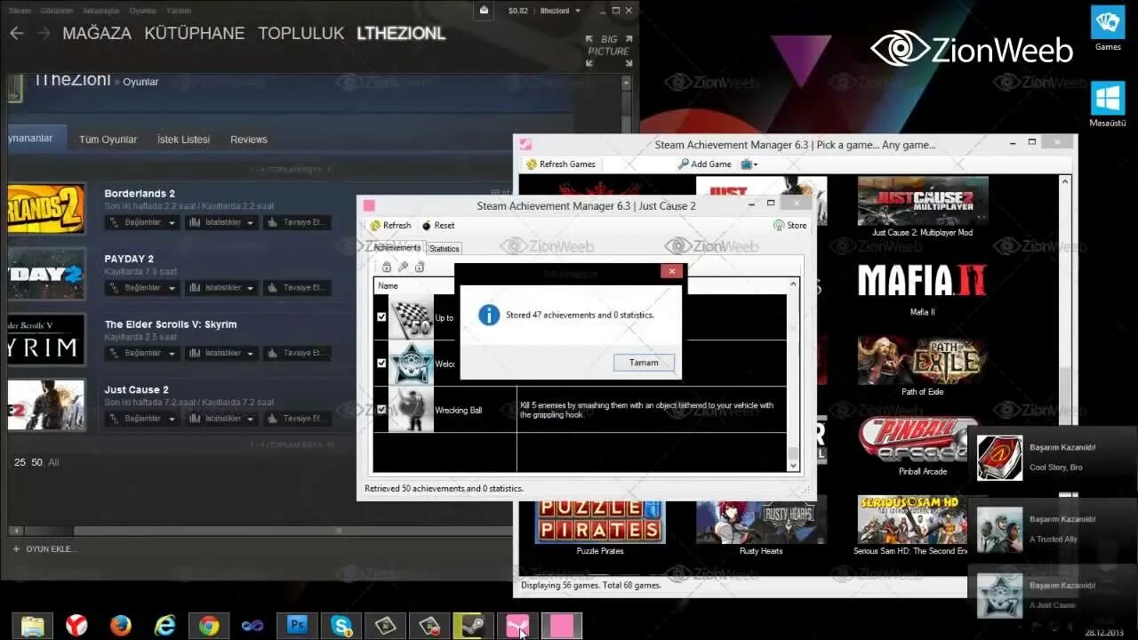Open the Borderlands 2 game title link

coord(140,194)
